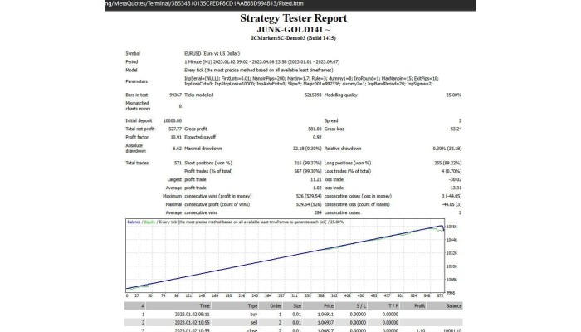Click the ICMarketsSC-Demo03 build text
This screenshot has height=332, width=581.
290,37
